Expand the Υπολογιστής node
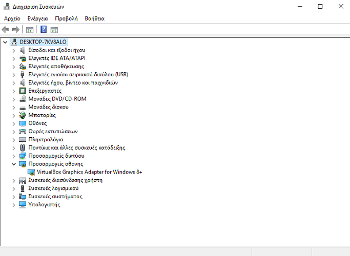Viewport: 350px width, 256px height. [14, 205]
